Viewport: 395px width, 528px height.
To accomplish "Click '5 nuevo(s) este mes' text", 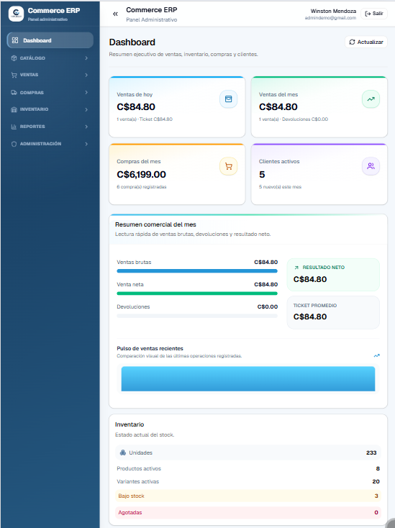I will click(x=280, y=187).
